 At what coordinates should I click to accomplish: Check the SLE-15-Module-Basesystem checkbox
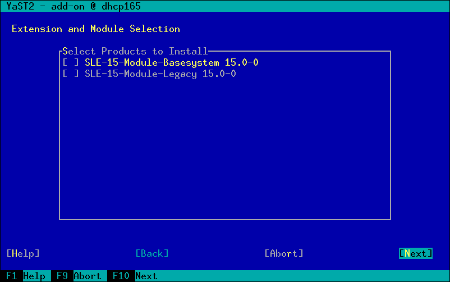click(x=71, y=62)
